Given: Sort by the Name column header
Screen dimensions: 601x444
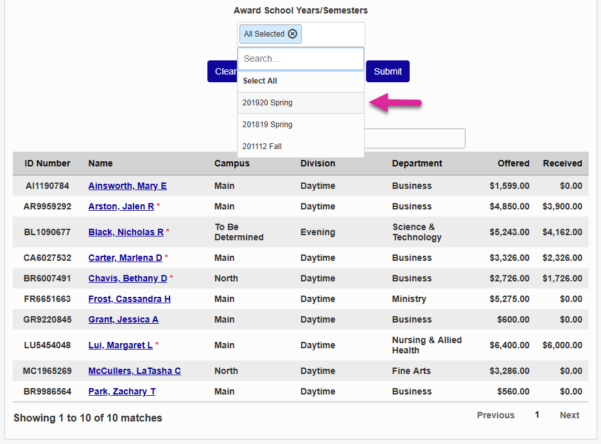Looking at the screenshot, I should 100,163.
